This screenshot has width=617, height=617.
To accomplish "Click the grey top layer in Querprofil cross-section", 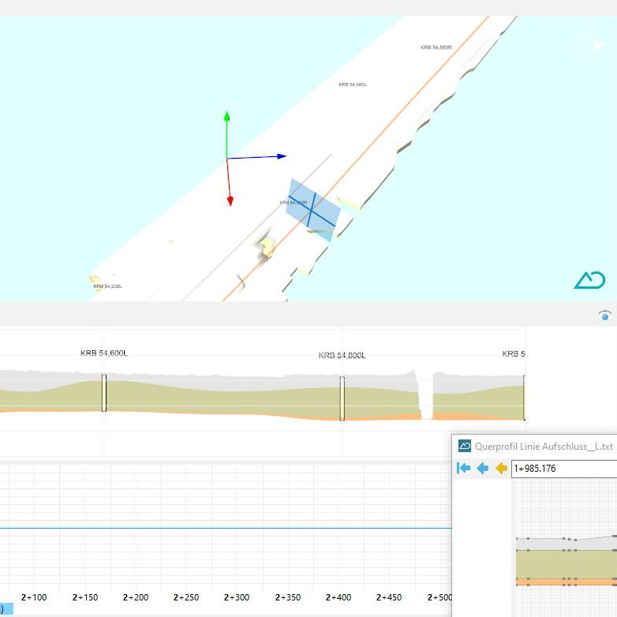I will (x=567, y=544).
